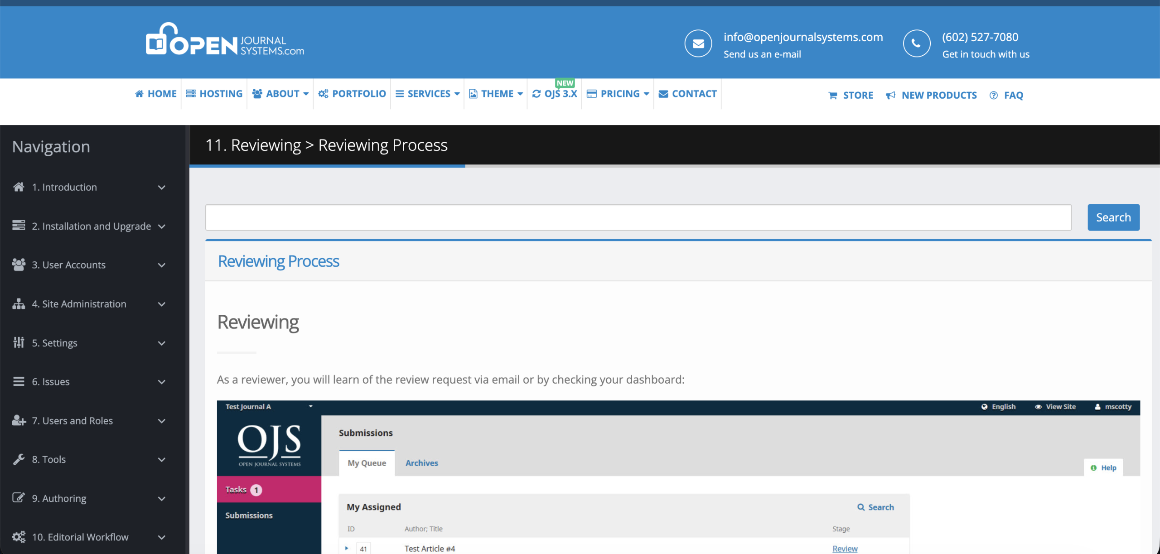The height and width of the screenshot is (554, 1160).
Task: Click the Introduction home icon in sidebar
Action: (19, 187)
